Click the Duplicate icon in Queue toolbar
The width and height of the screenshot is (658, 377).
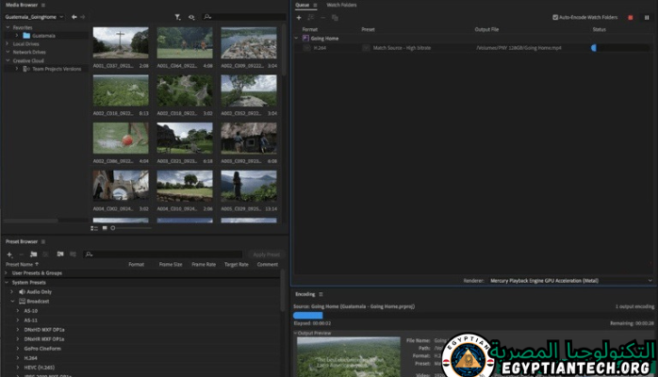click(335, 18)
